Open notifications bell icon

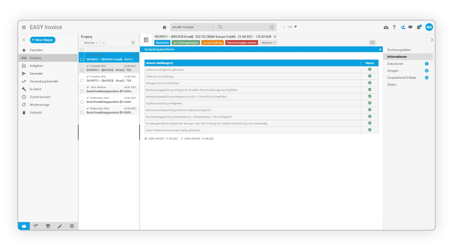(x=419, y=27)
